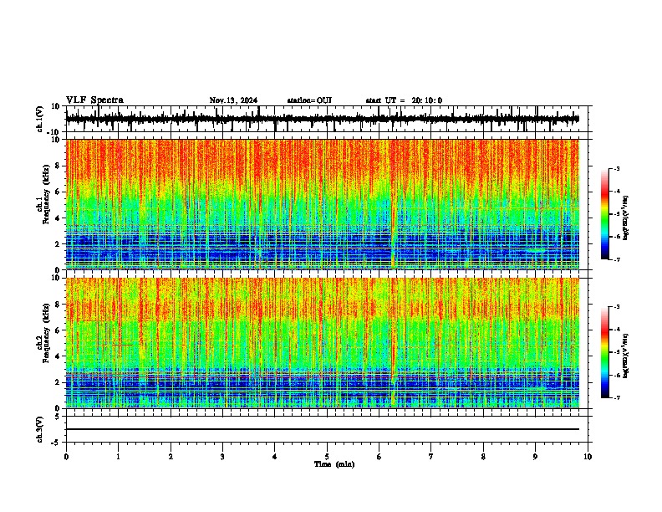This screenshot has height=512, width=662.
Task: Click the 'VLF Spectra' plot title
Action: (x=94, y=100)
